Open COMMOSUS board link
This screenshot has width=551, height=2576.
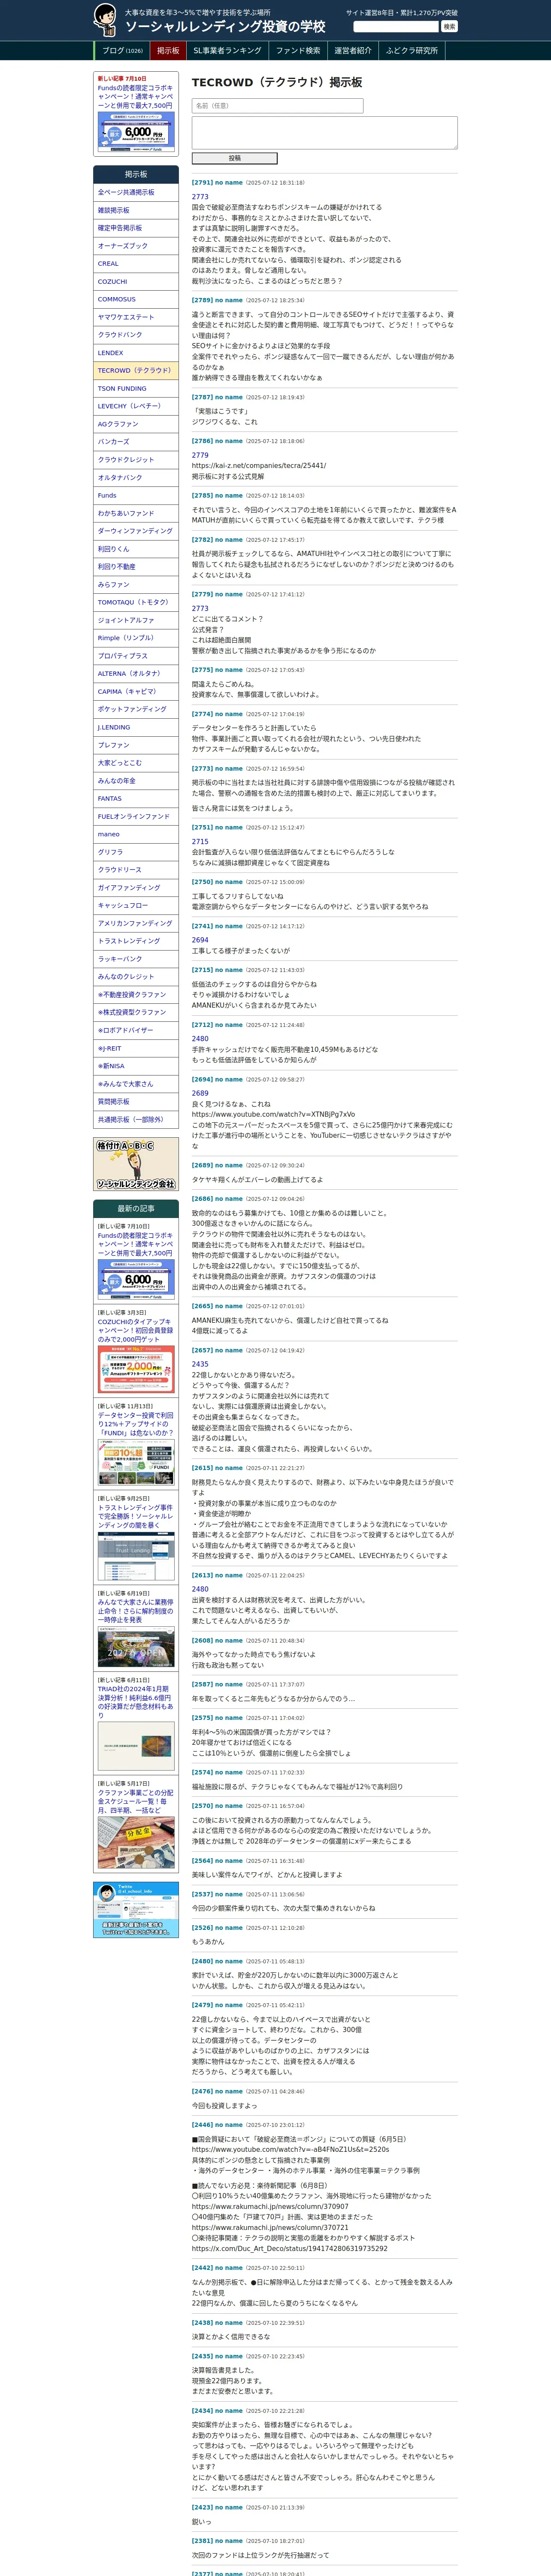[x=136, y=299]
